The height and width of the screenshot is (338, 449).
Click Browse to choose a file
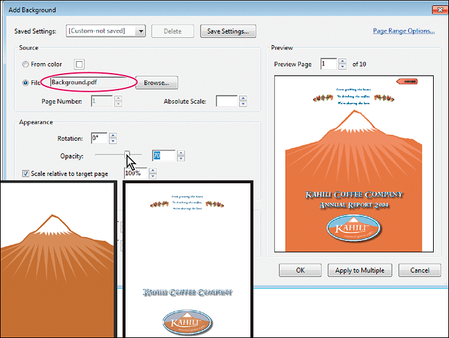coord(157,83)
